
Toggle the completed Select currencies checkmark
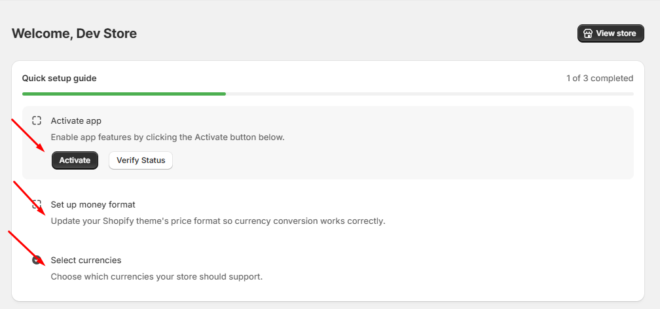(x=37, y=260)
